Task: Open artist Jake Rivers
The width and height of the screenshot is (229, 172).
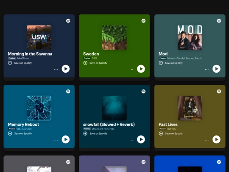Action: pos(23,58)
